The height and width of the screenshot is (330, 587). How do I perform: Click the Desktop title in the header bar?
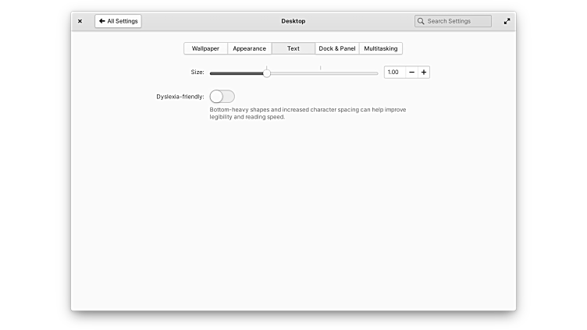293,21
